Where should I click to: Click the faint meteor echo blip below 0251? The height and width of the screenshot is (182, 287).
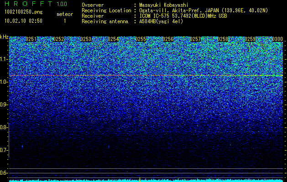tap(22, 147)
